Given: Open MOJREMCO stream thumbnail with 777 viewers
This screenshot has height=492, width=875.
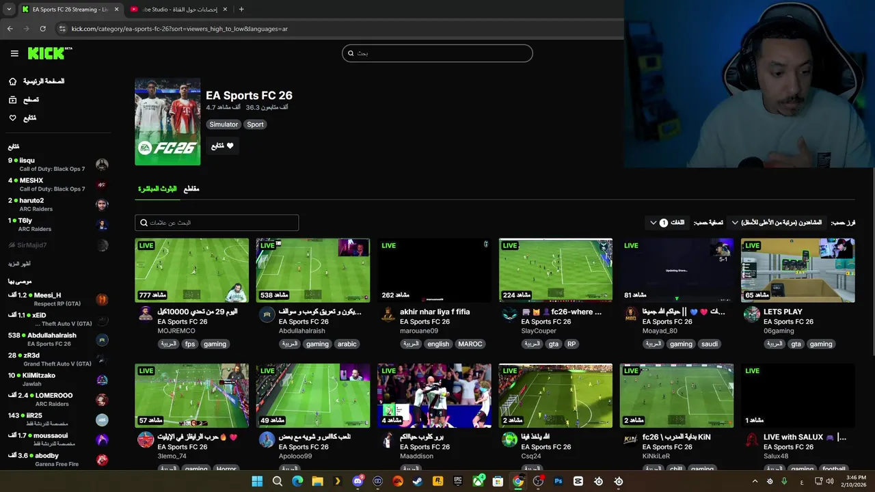Looking at the screenshot, I should pos(192,270).
